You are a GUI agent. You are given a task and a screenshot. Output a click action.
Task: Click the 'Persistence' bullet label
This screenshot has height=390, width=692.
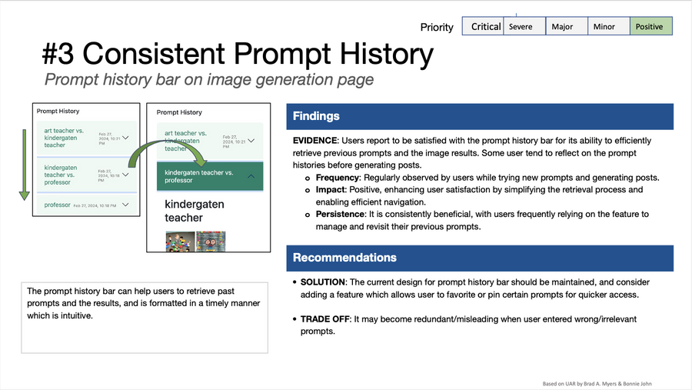coord(340,214)
